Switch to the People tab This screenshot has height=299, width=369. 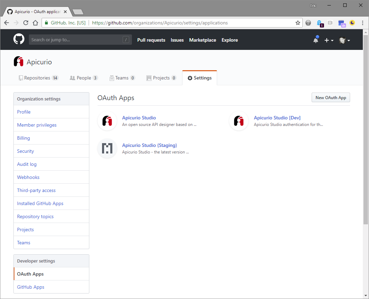[84, 78]
